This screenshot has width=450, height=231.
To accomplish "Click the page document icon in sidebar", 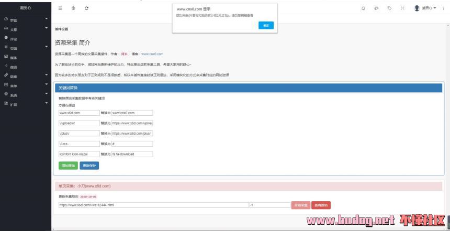I will point(6,47).
